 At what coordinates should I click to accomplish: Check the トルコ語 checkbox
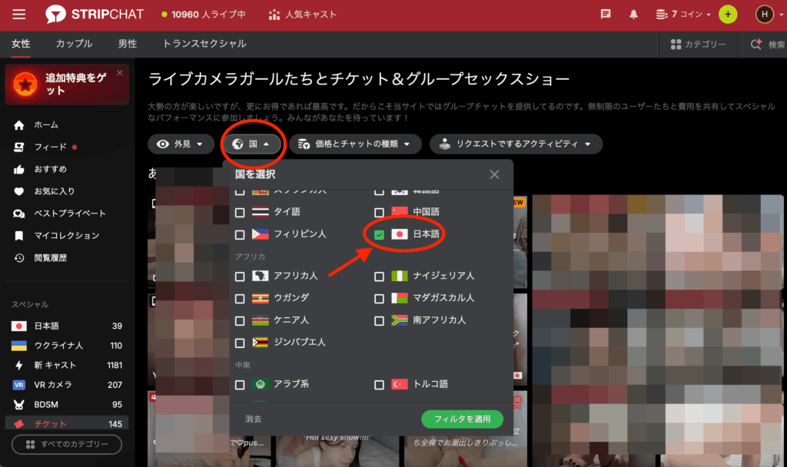point(379,384)
